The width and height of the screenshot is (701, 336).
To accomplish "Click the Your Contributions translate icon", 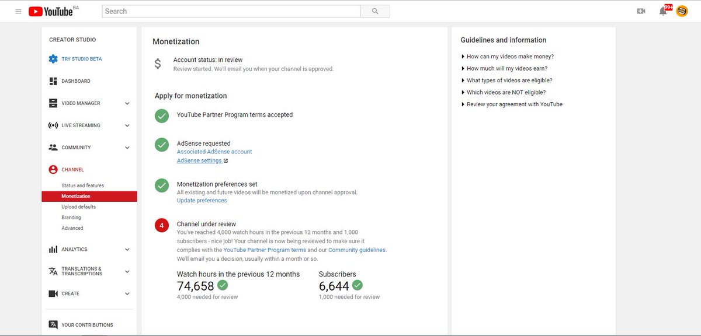I will pyautogui.click(x=53, y=325).
